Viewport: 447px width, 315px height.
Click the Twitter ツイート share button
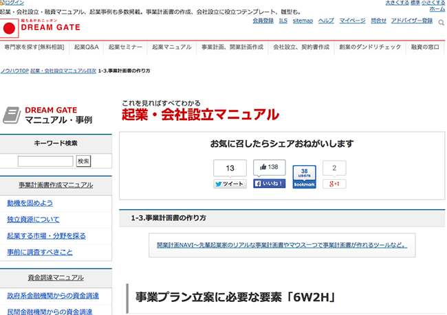point(230,184)
